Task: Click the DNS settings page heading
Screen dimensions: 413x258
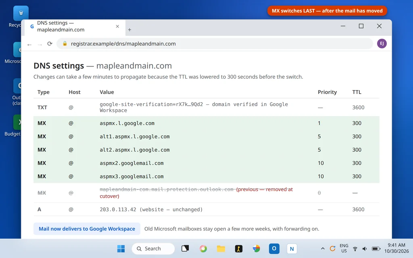Action: click(x=103, y=66)
